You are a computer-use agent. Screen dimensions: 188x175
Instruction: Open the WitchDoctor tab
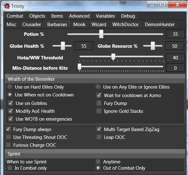[x=125, y=25]
